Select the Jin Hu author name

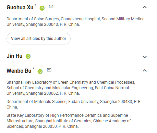14,56
